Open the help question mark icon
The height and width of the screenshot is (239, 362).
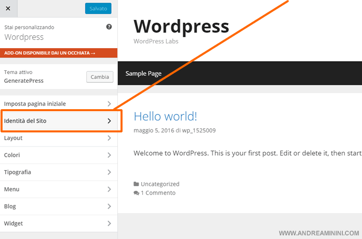109,27
